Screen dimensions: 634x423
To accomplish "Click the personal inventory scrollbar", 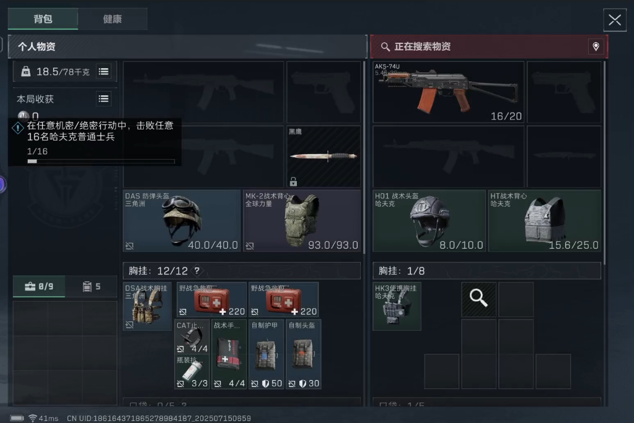I will click(x=364, y=157).
